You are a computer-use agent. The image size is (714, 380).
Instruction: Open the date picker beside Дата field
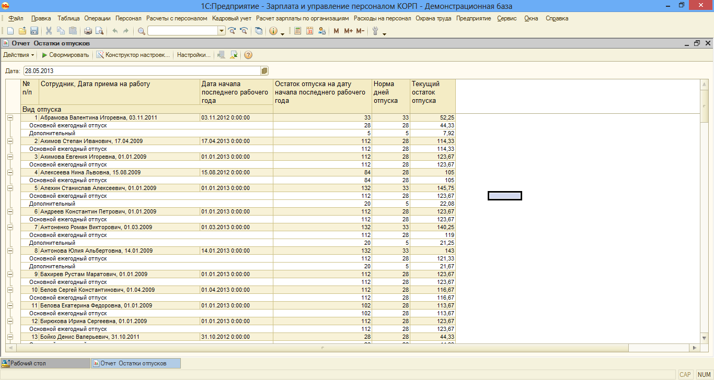click(x=264, y=70)
